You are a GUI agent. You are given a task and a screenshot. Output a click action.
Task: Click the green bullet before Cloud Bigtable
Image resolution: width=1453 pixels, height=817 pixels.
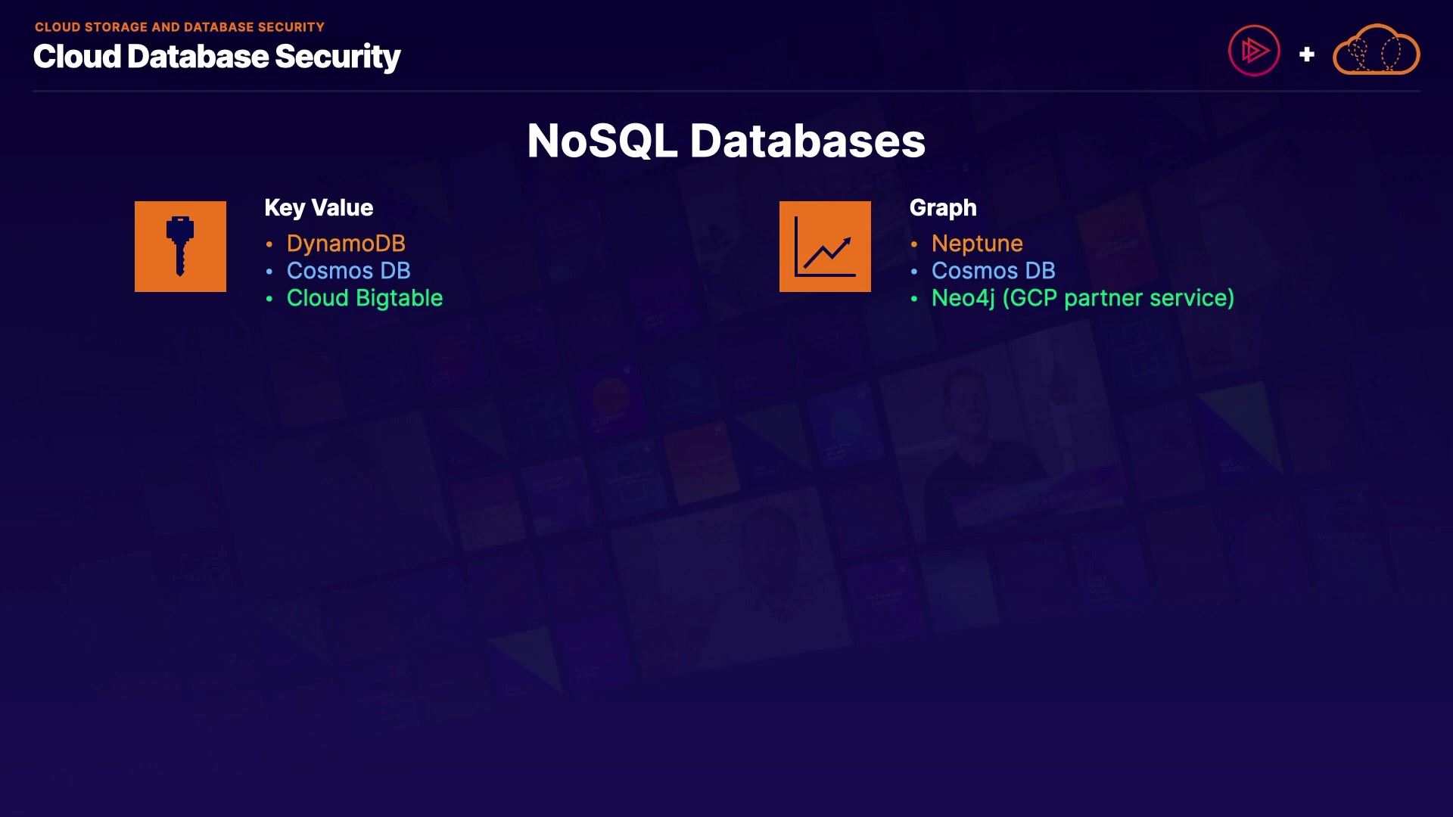(269, 299)
